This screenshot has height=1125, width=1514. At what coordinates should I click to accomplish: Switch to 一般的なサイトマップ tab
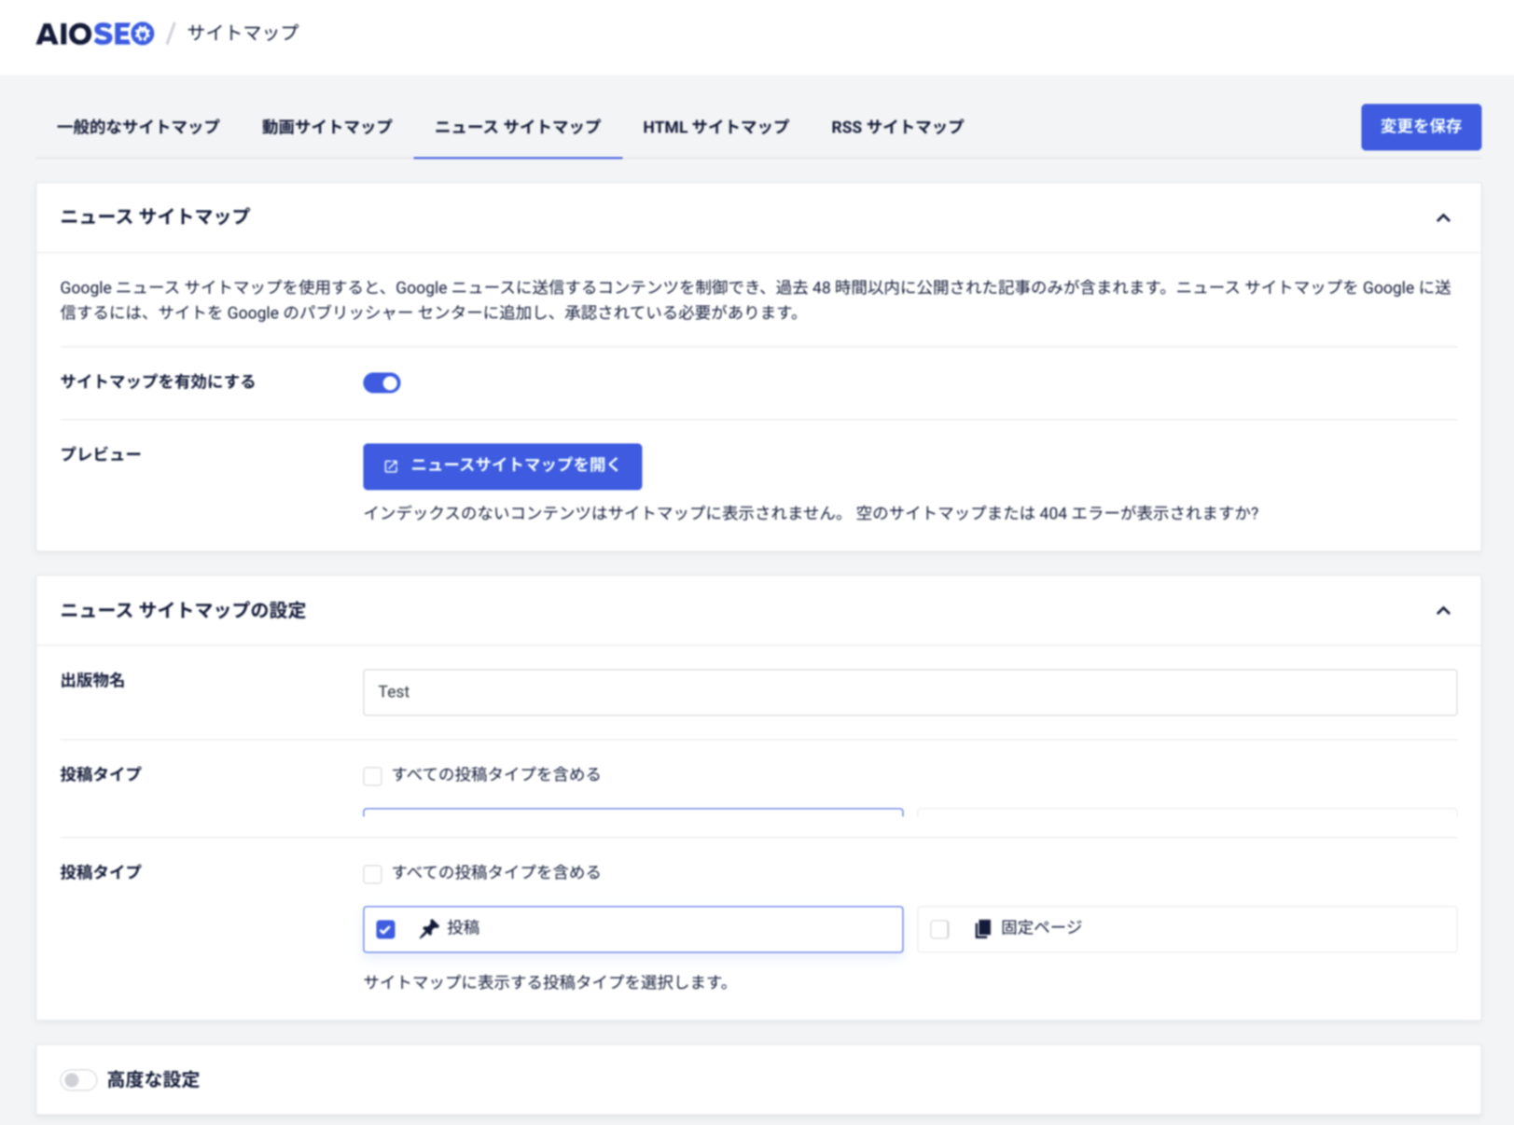click(x=138, y=127)
